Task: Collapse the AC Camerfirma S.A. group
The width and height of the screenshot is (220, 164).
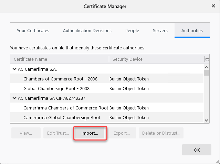Action: pos(14,69)
